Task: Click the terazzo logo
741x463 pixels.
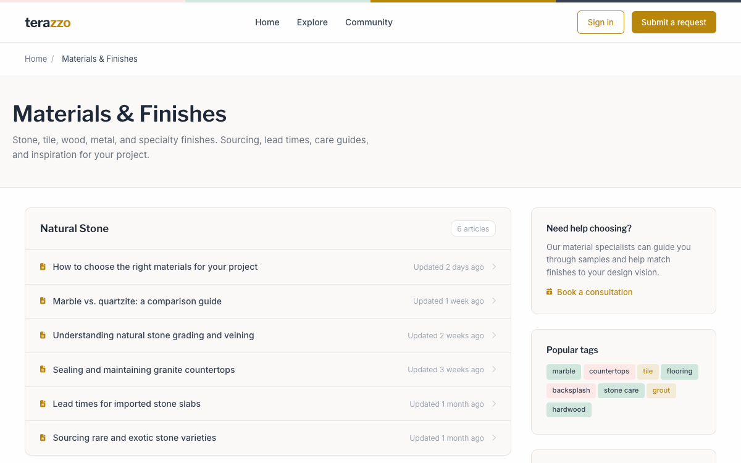Action: click(48, 22)
